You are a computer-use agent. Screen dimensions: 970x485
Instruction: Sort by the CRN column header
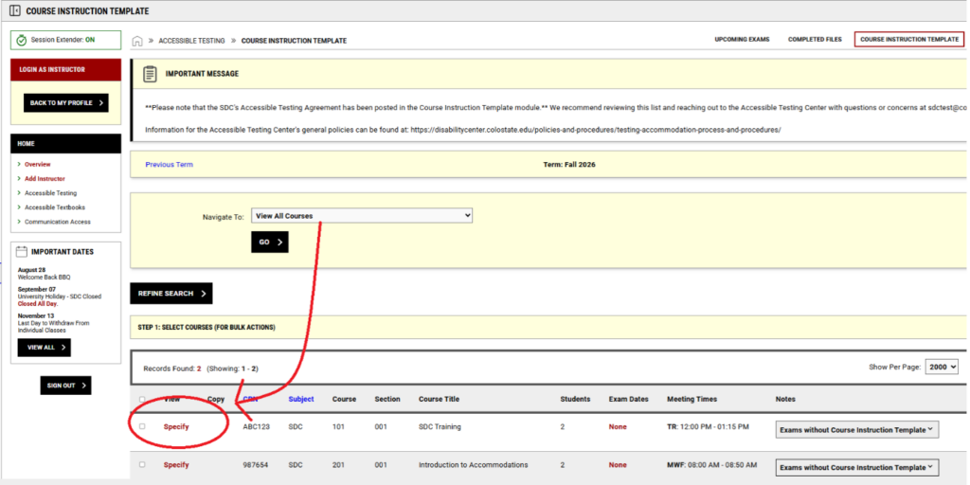click(x=250, y=399)
